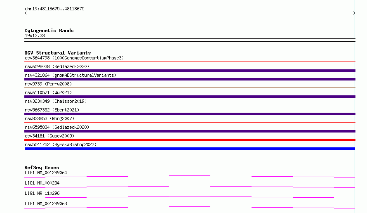The width and height of the screenshot is (367, 213).
Task: Select the nsv6595834 (Sedlazeck2020) label
Action: [57, 127]
